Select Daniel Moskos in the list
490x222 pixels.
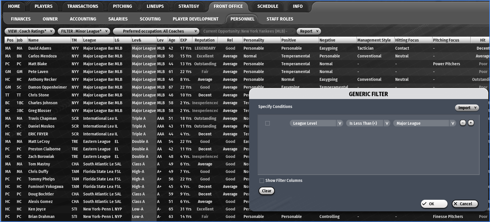pos(41,126)
